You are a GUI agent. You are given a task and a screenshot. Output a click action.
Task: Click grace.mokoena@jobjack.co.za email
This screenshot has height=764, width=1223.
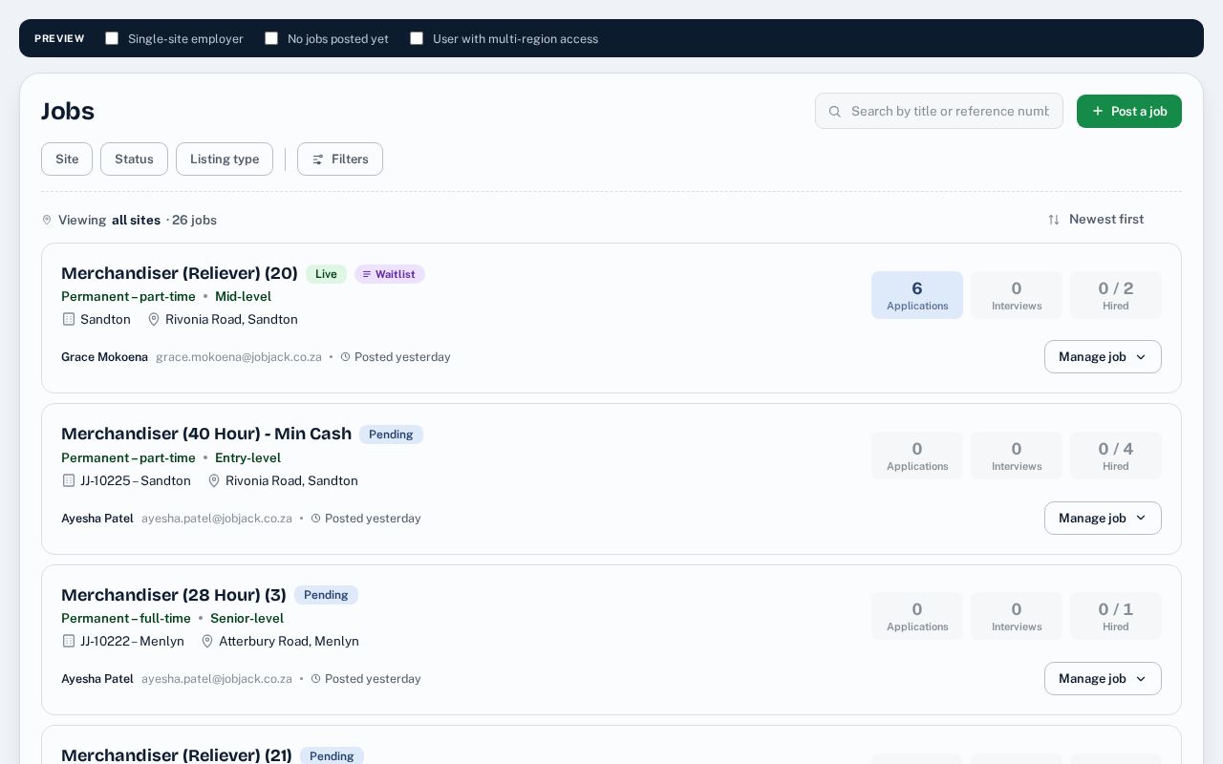tap(239, 356)
